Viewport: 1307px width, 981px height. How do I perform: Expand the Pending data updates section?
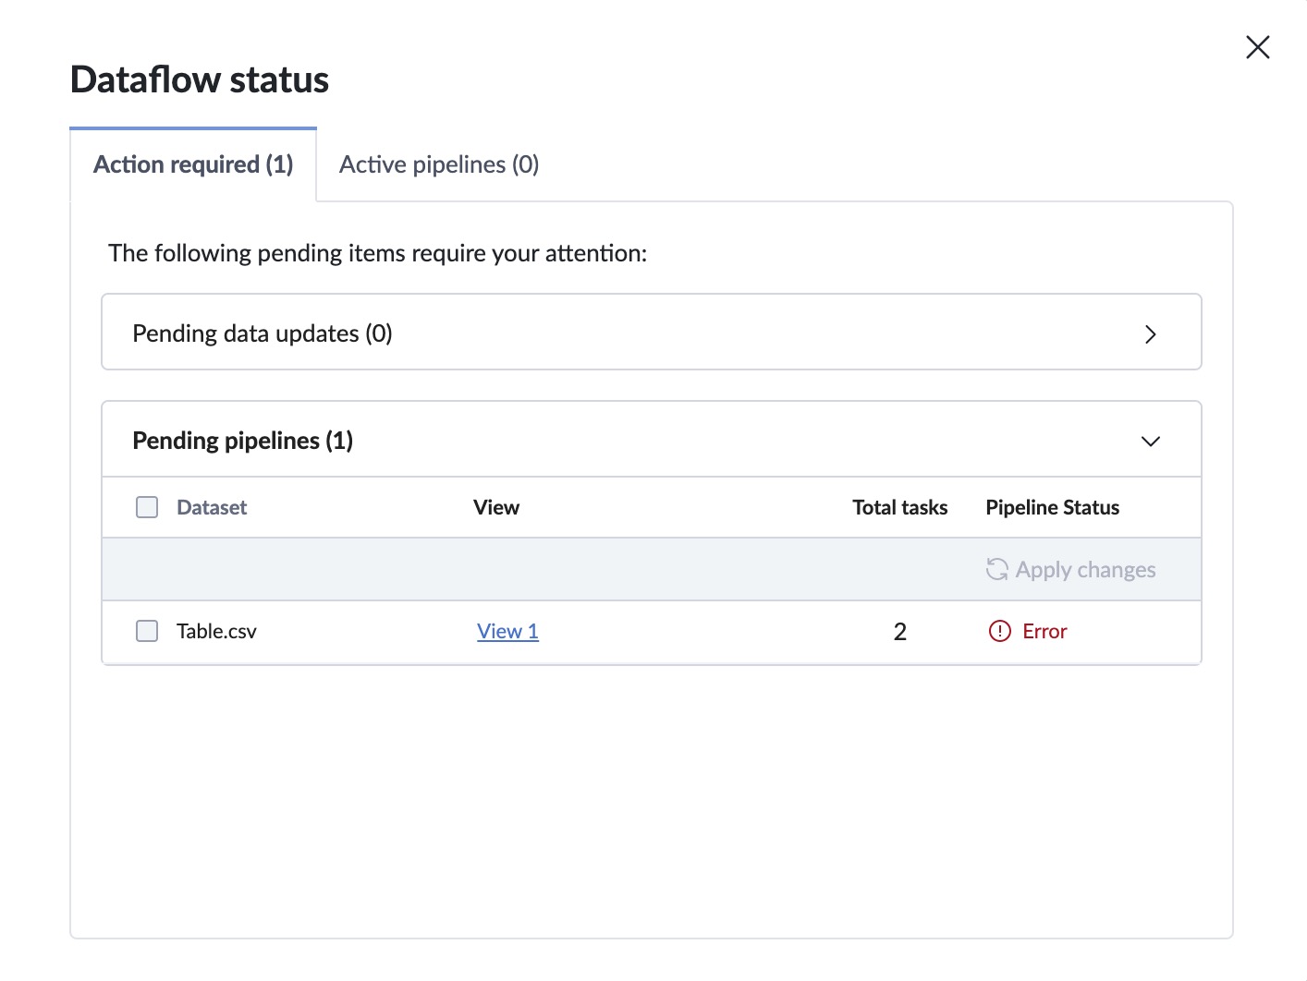click(1151, 333)
